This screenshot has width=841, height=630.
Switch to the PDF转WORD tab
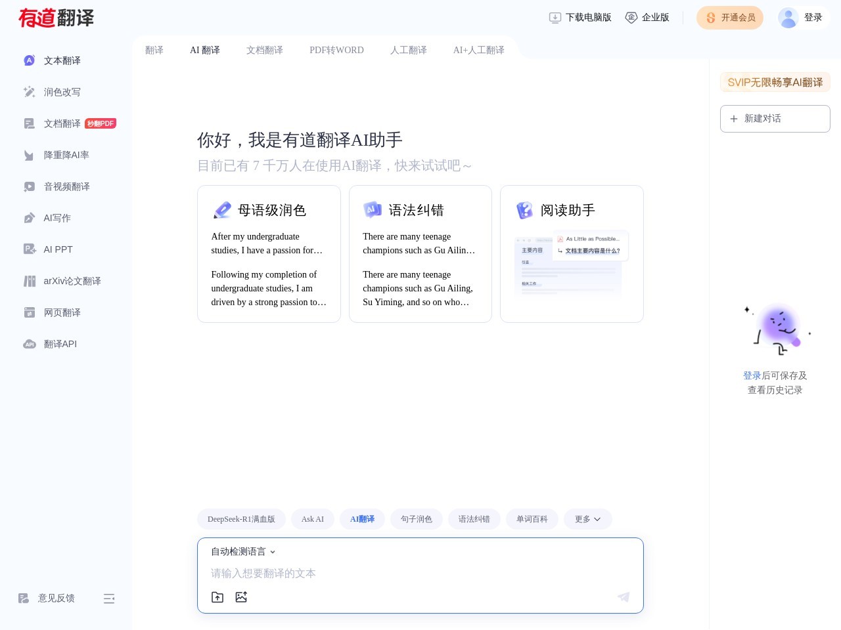(336, 50)
